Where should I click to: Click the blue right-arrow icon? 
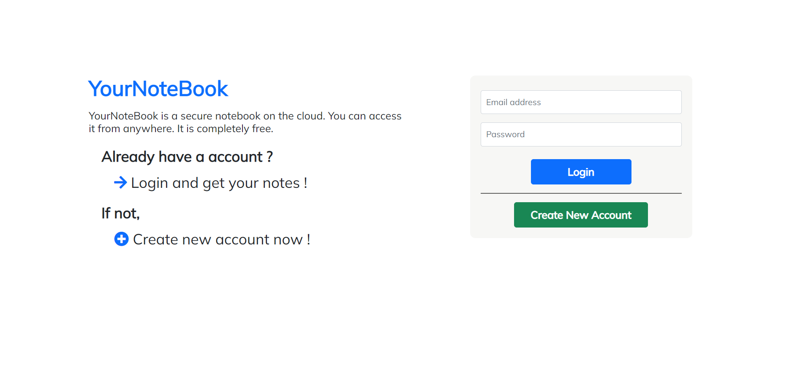click(x=120, y=182)
